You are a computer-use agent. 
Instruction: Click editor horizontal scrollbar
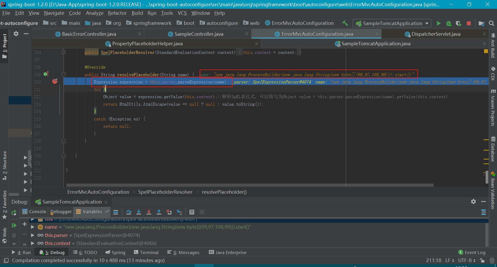[250, 185]
